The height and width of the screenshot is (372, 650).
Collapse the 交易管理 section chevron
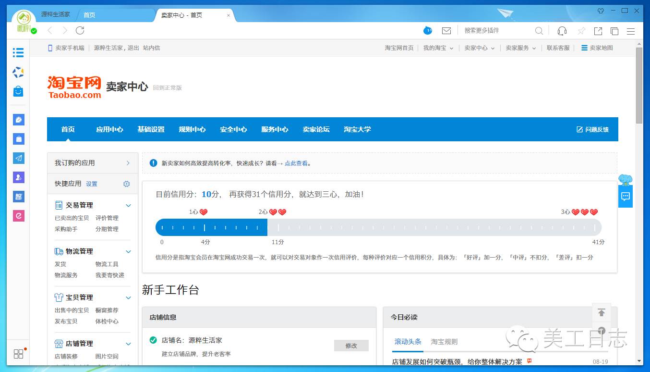tap(128, 205)
